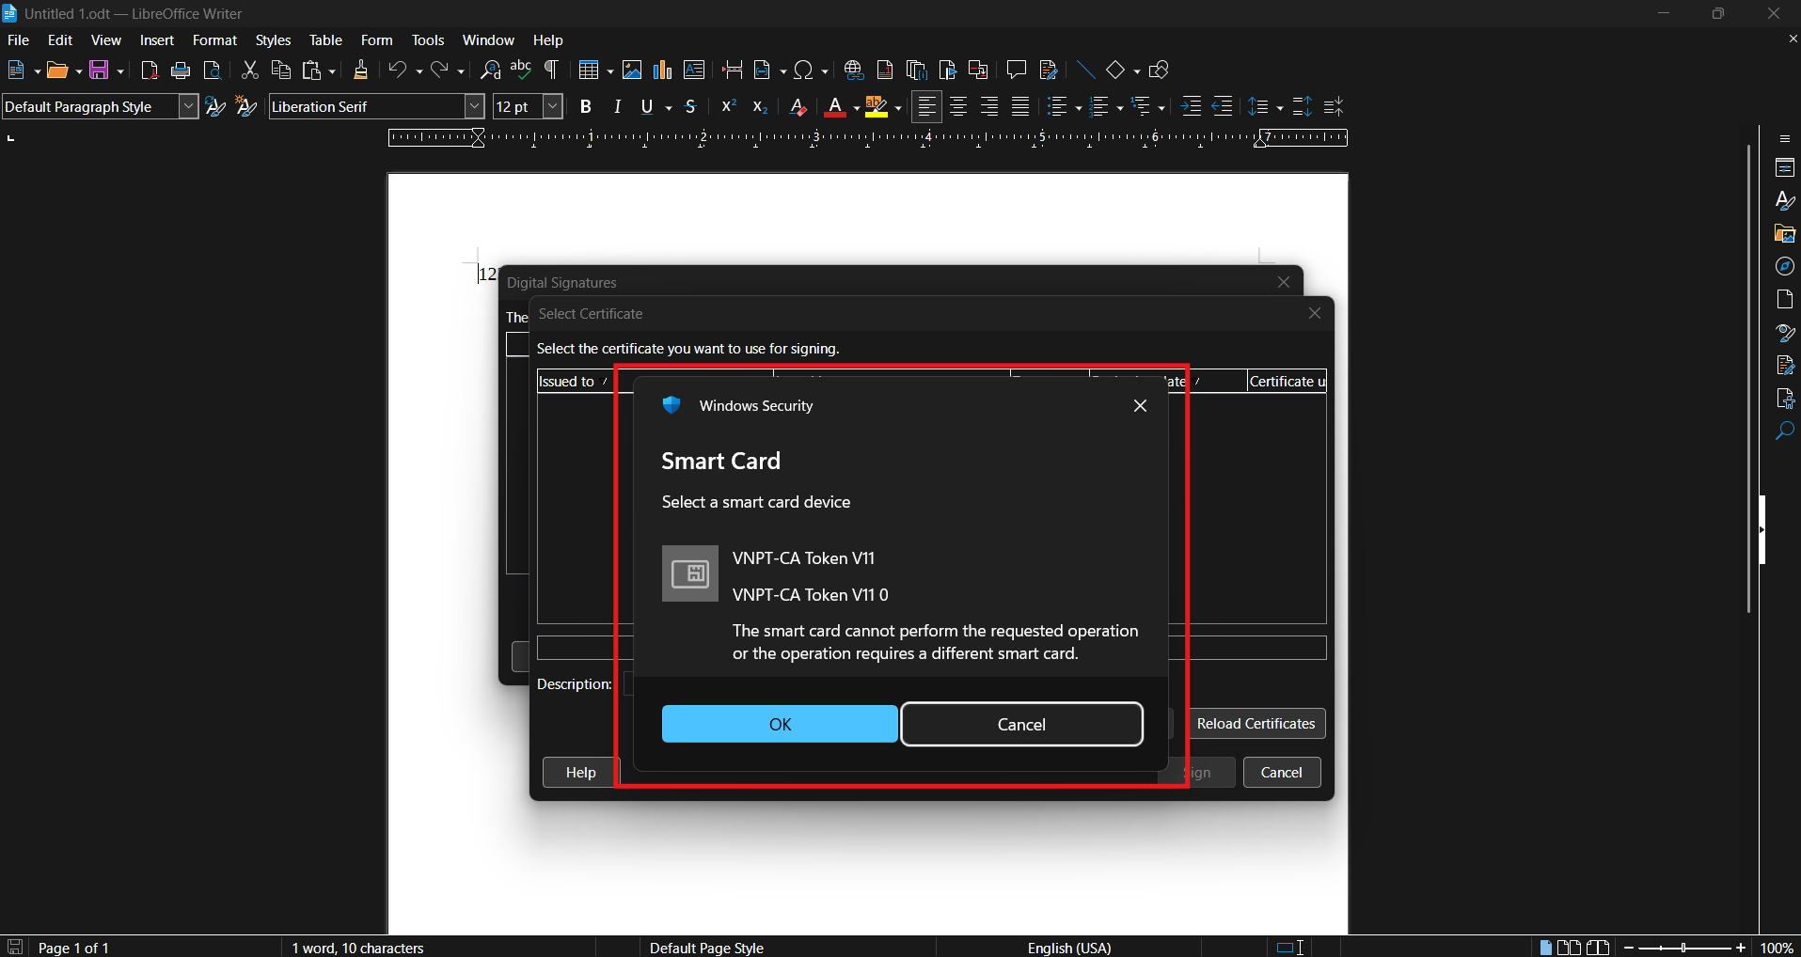The width and height of the screenshot is (1801, 957).
Task: Insert a bookmark icon
Action: [947, 71]
